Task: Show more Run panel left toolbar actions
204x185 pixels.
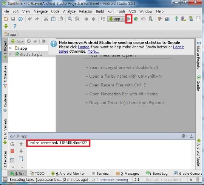Action: tap(13, 167)
